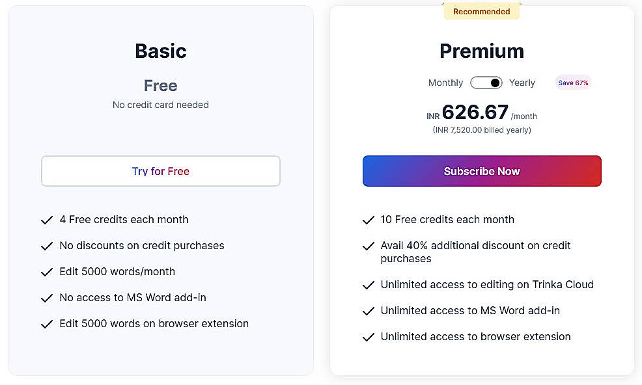
Task: Click the checkmark beside 'No discounts on credit purchases'
Action: pos(47,246)
